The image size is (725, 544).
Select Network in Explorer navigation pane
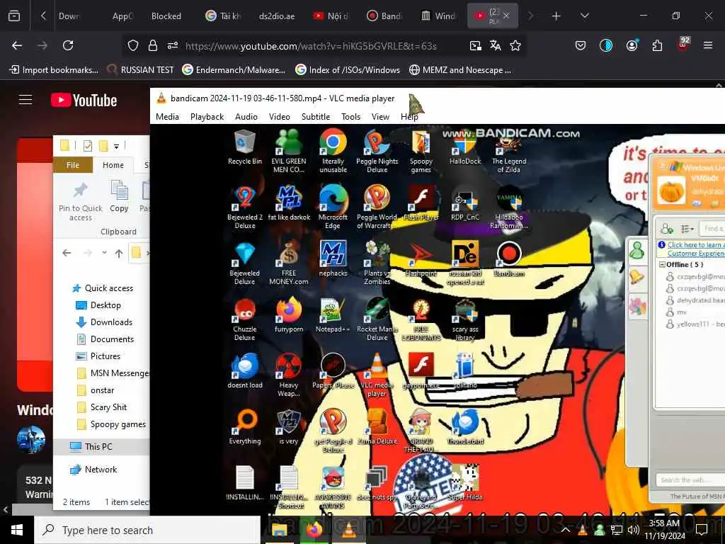pyautogui.click(x=101, y=470)
